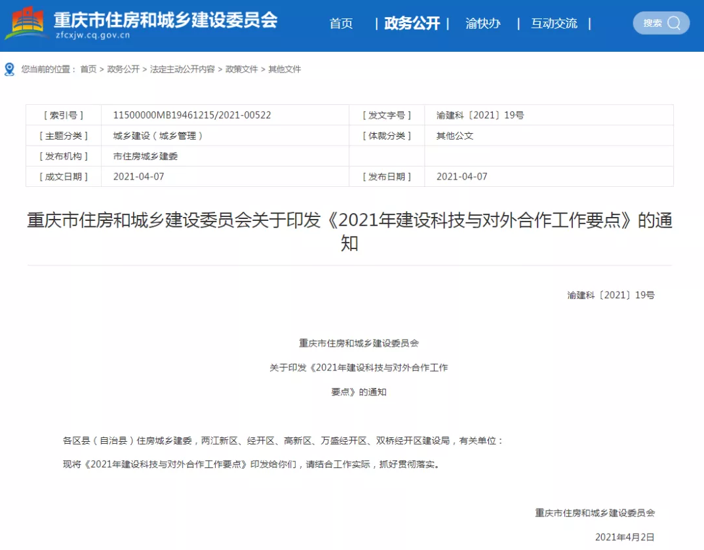This screenshot has height=550, width=704.
Task: Click signature 重庆市住房和城乡建设委员会 at bottom
Action: [595, 513]
